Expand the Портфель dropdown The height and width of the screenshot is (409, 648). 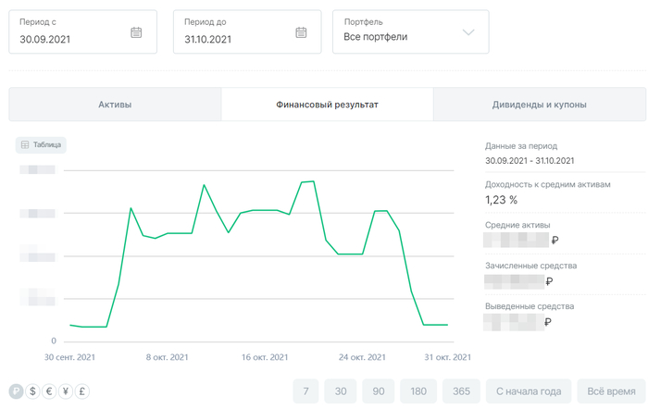coord(410,31)
